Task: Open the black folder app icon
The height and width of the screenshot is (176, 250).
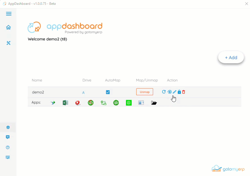Action: coord(154,103)
